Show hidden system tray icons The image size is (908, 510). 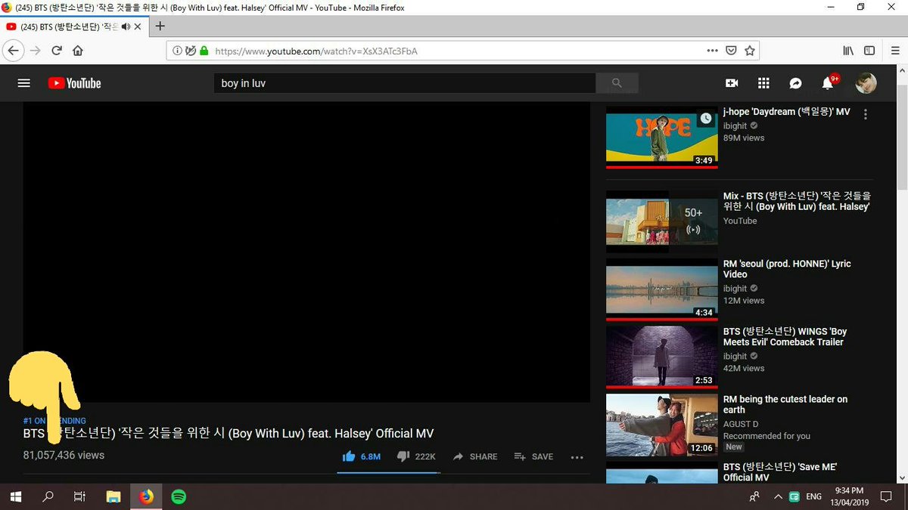778,497
